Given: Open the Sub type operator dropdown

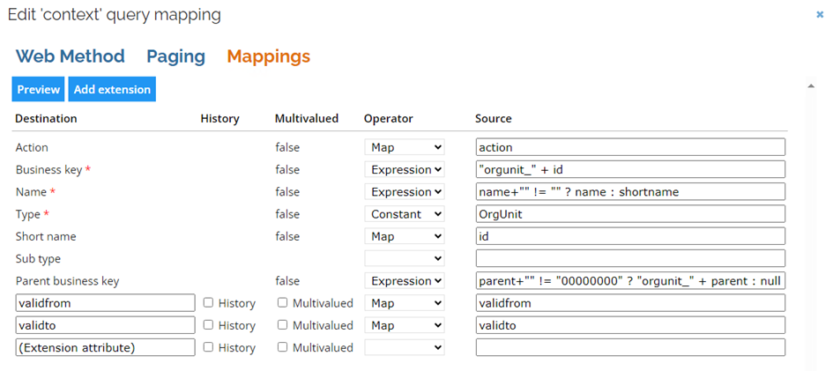Looking at the screenshot, I should click(x=405, y=258).
